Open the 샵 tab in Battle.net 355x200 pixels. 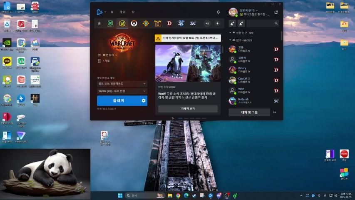pyautogui.click(x=133, y=12)
